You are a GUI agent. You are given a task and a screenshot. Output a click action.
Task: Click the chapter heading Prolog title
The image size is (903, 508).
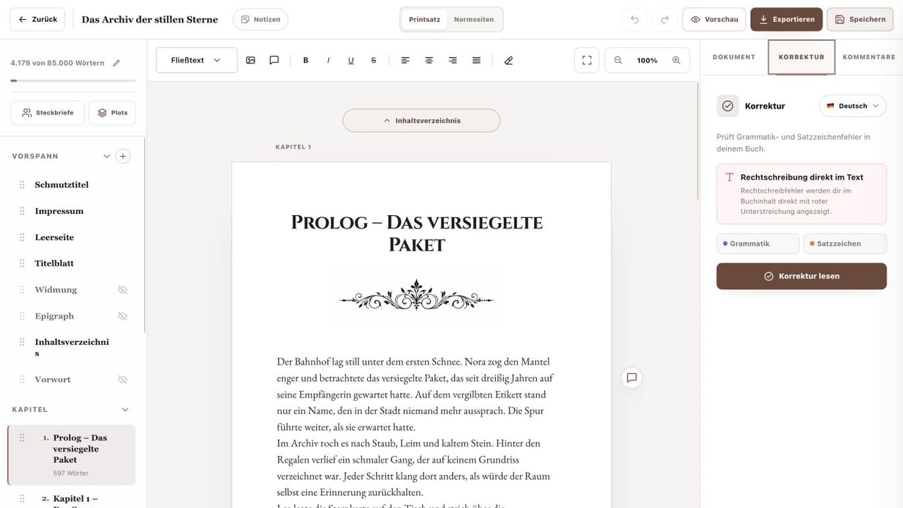click(x=417, y=234)
